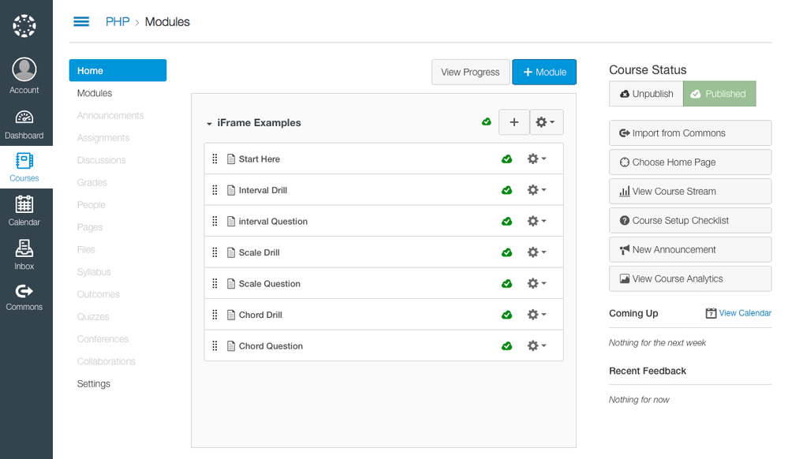Open gear dropdown for Chord Drill

pos(536,315)
